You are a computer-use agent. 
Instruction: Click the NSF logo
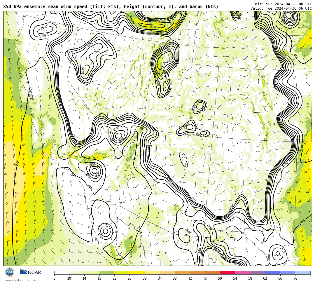click(x=9, y=272)
